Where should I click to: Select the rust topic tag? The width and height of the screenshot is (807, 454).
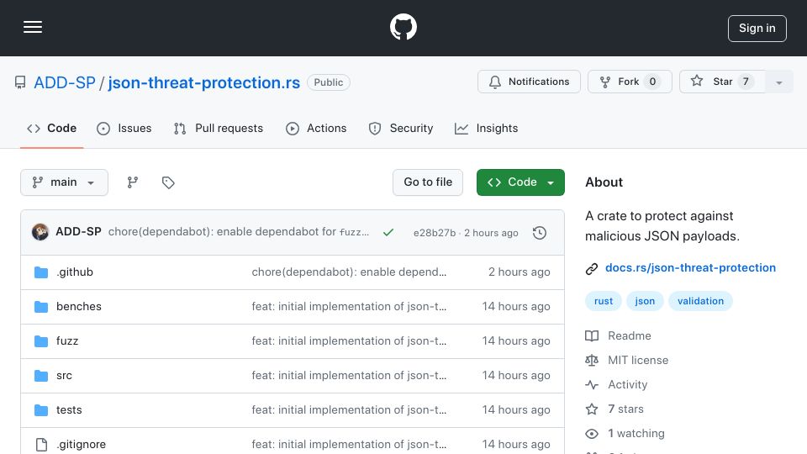604,301
